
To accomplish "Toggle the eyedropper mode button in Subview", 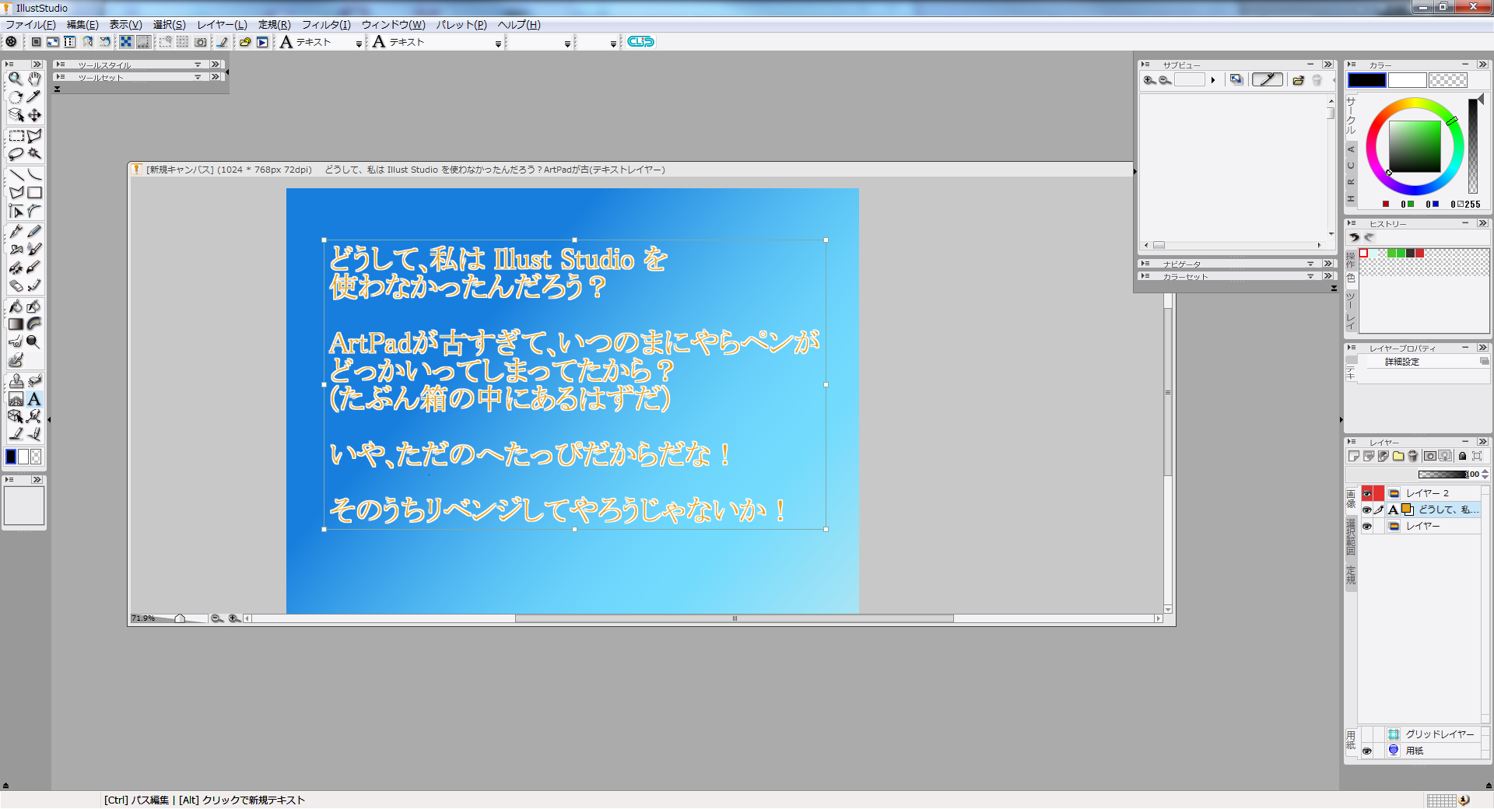I will click(x=1268, y=80).
